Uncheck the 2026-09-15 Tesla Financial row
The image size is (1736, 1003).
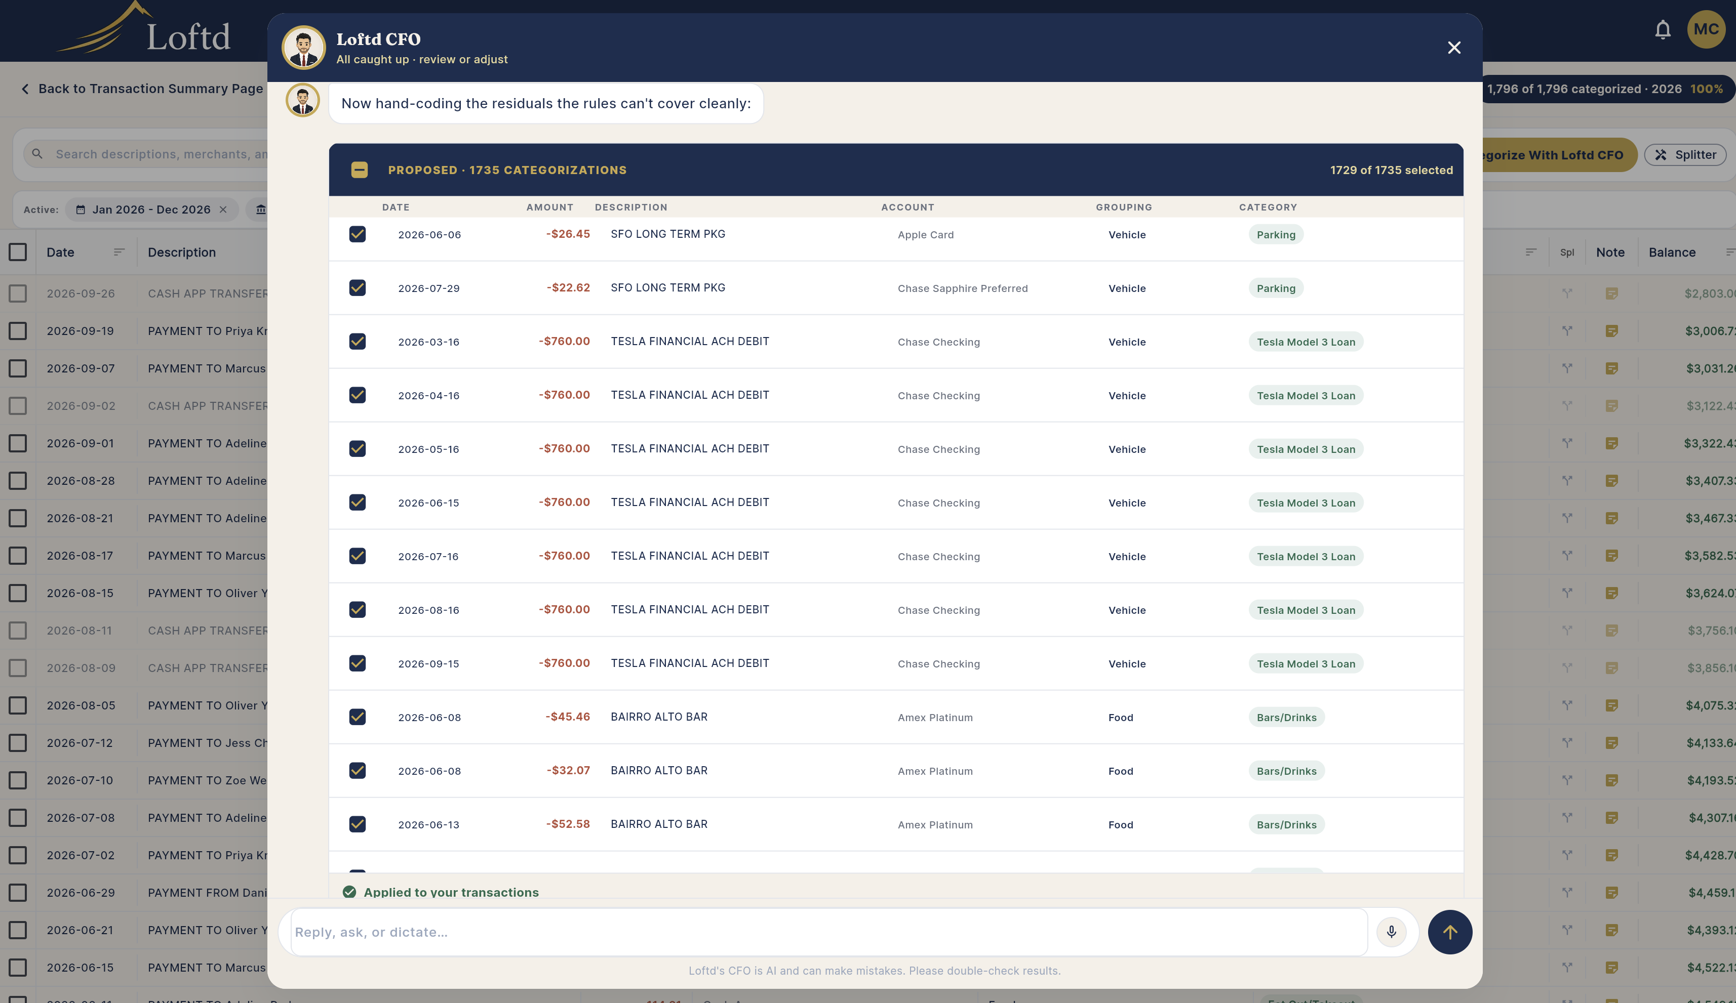[357, 663]
